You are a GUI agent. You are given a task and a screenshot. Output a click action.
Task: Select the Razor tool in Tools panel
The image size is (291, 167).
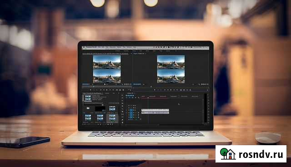[122, 109]
